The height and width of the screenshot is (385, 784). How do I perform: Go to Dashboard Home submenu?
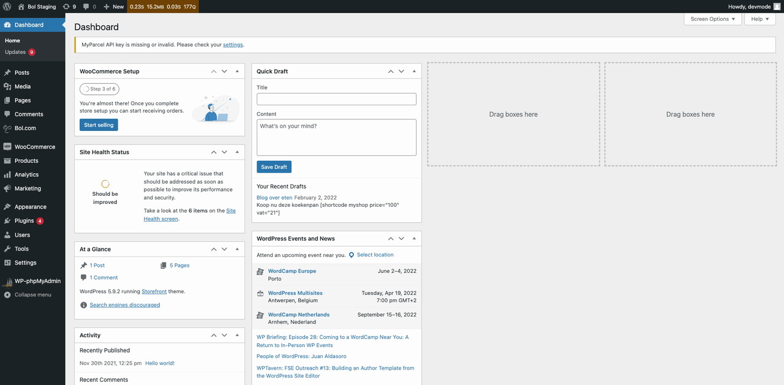12,40
